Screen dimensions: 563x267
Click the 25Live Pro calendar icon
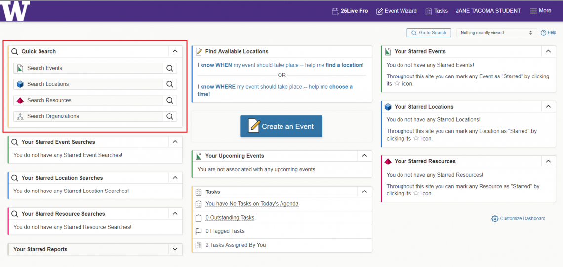click(x=335, y=11)
